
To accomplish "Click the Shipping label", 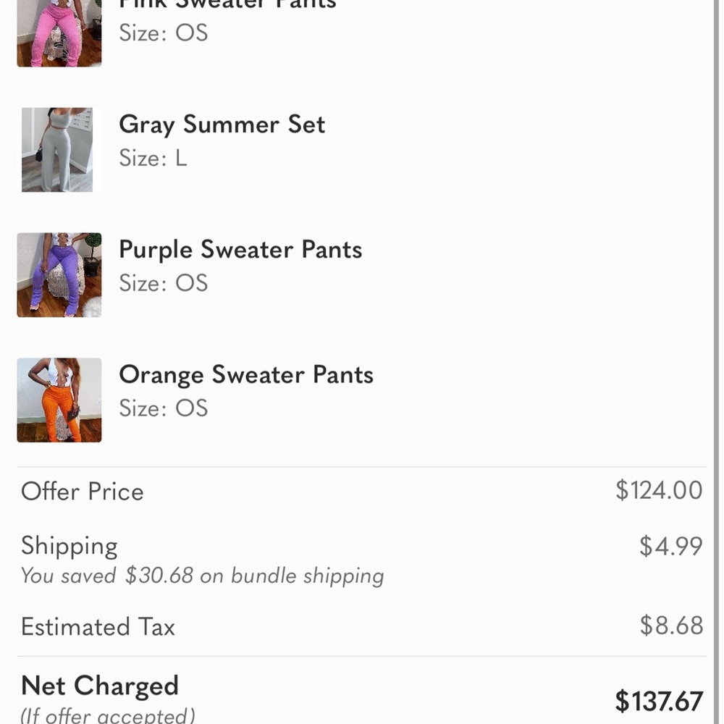I will tap(69, 546).
